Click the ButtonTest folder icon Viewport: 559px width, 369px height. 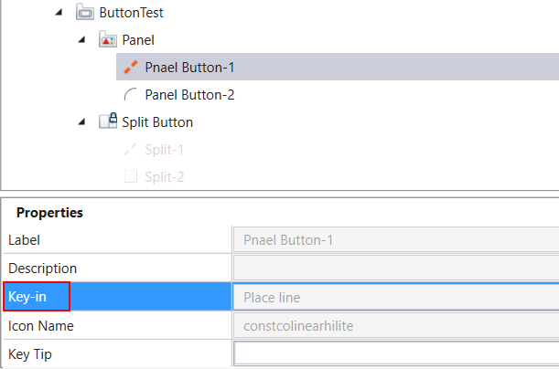83,14
